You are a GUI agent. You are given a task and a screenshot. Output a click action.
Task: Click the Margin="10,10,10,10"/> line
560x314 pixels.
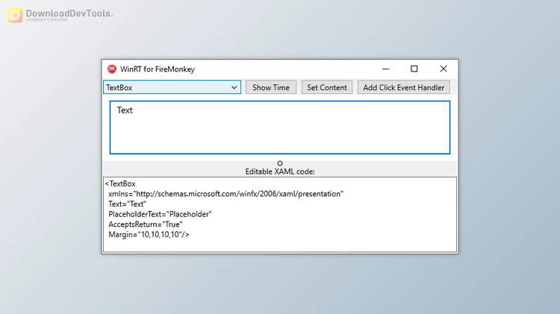pos(149,234)
